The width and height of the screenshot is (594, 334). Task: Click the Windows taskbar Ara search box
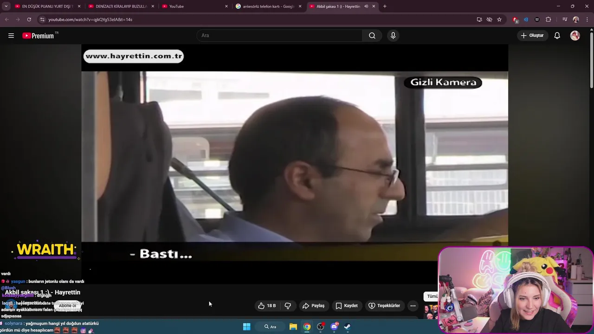(x=271, y=327)
